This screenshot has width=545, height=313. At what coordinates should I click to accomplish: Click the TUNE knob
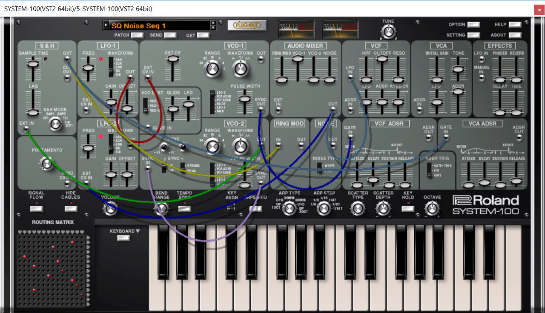(x=388, y=30)
